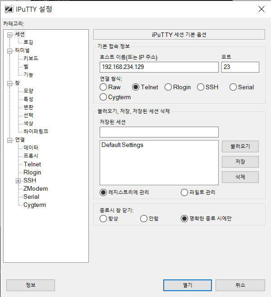Click the 삭제 delete button

240,177
